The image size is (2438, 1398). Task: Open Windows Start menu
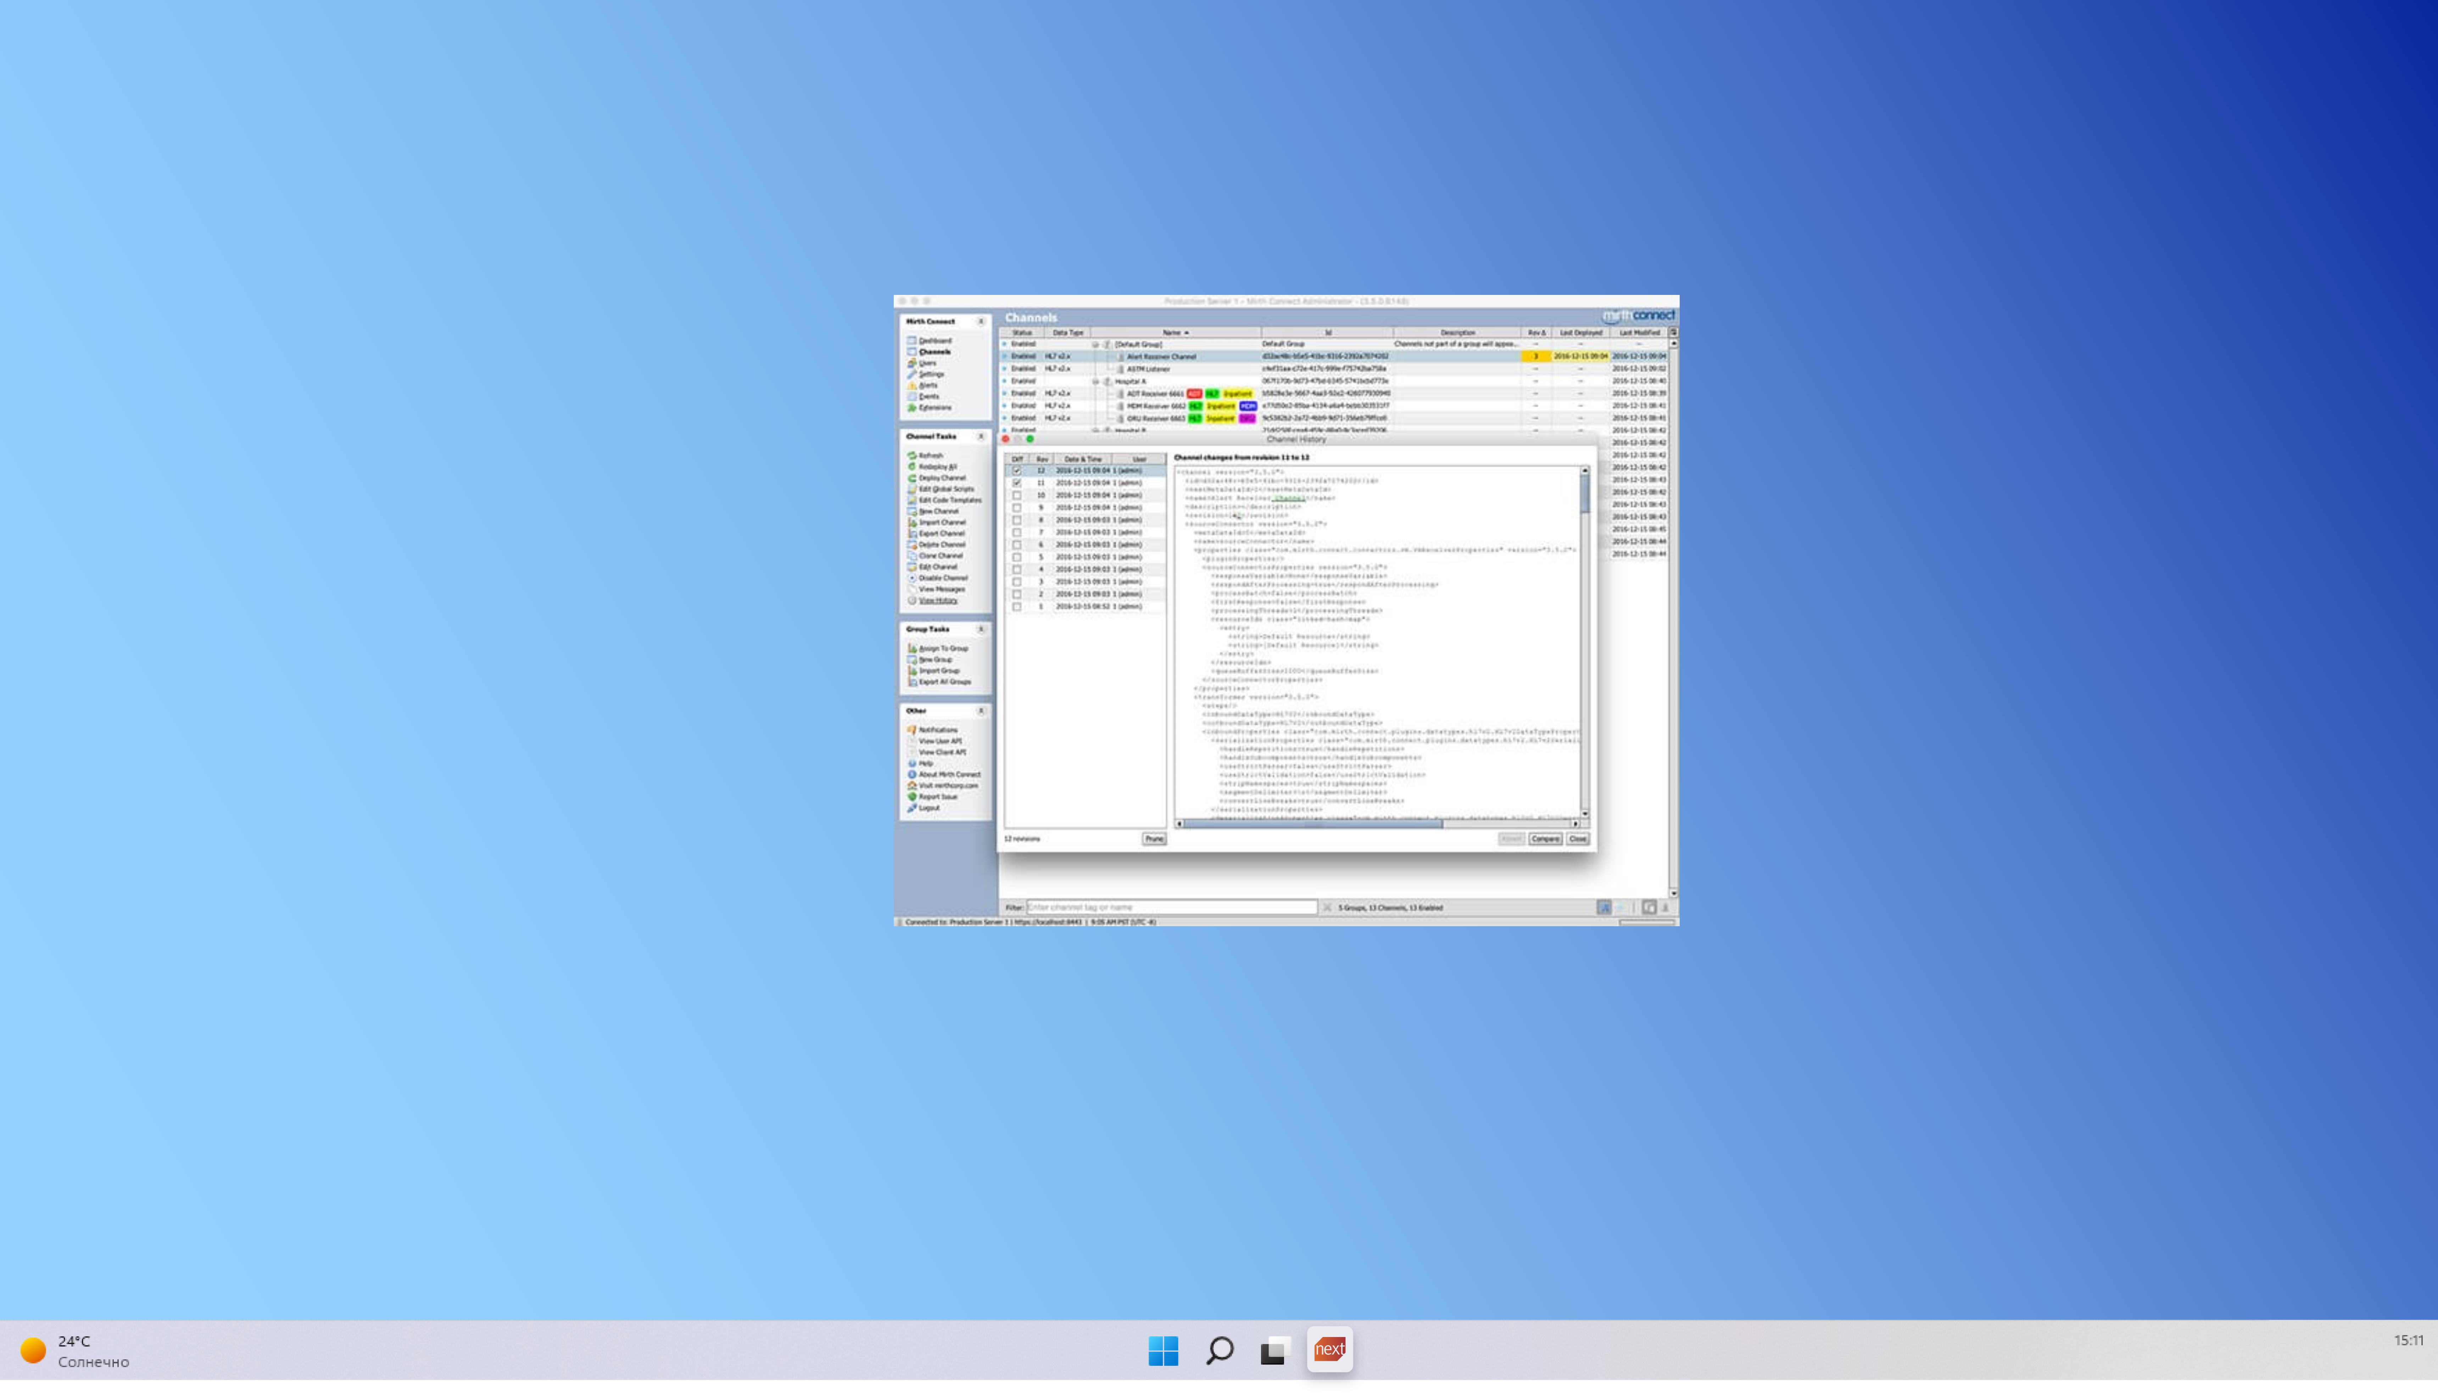pos(1163,1351)
